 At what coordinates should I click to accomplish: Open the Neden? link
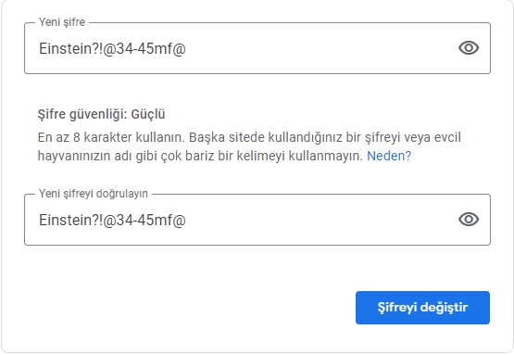pyautogui.click(x=389, y=156)
